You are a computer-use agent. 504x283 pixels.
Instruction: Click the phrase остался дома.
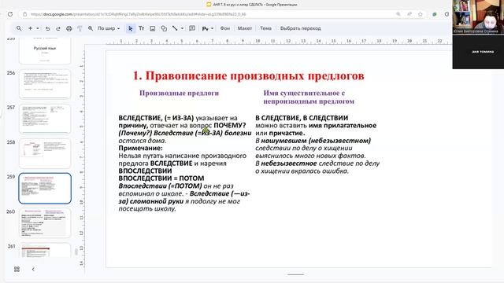pos(143,141)
